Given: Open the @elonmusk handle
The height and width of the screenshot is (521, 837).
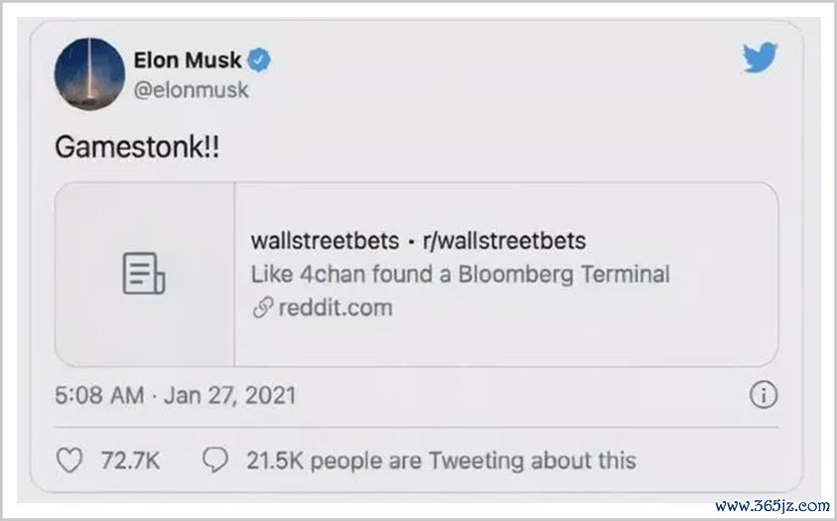Looking at the screenshot, I should tap(191, 89).
